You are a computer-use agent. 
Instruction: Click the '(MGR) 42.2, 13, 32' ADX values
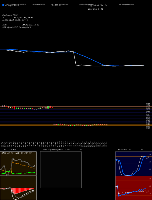31,25
